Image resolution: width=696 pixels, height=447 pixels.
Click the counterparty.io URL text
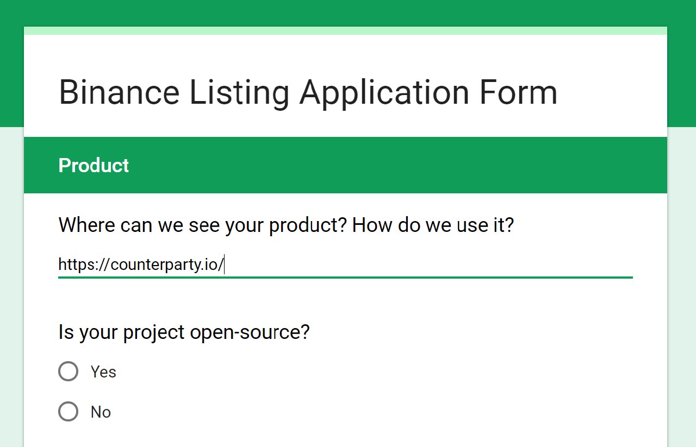coord(141,265)
